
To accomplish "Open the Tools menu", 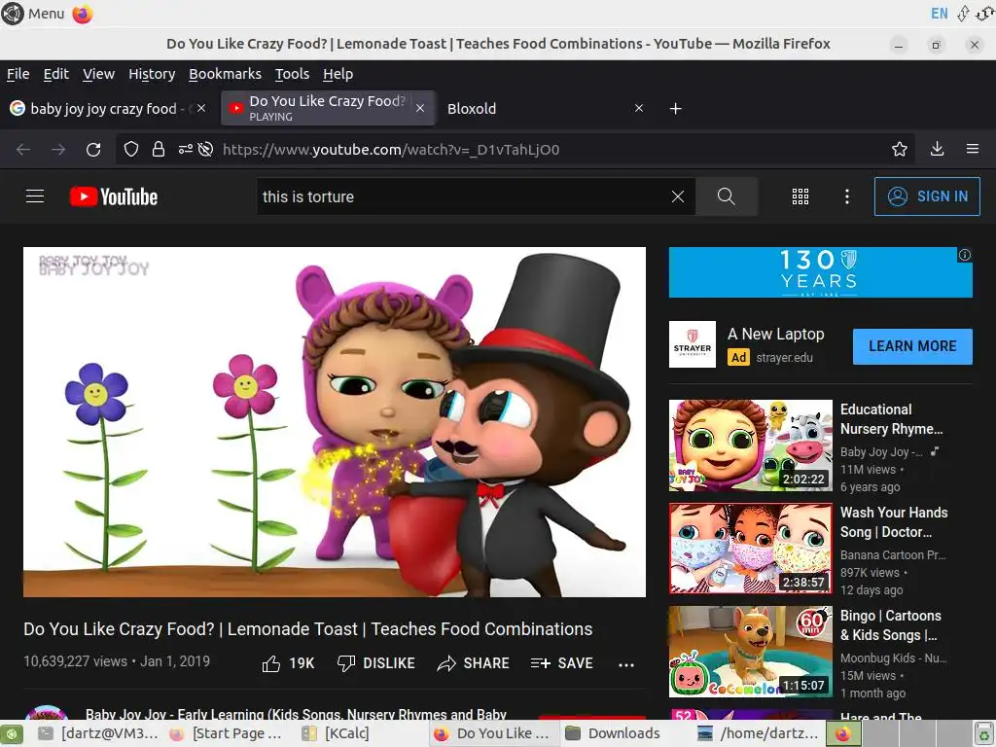I will [292, 74].
